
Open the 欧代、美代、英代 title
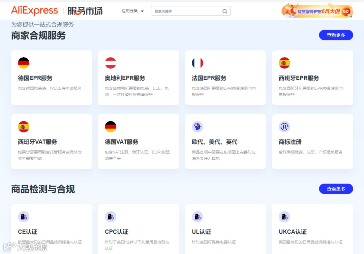click(214, 142)
